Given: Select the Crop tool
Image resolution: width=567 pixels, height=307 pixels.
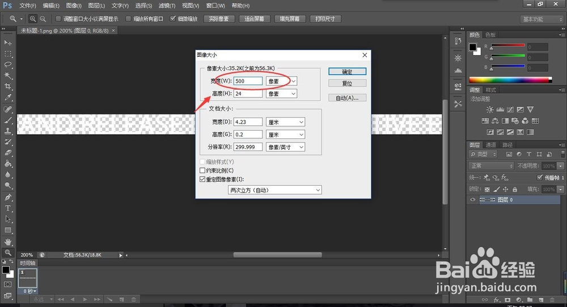Looking at the screenshot, I should coord(8,86).
